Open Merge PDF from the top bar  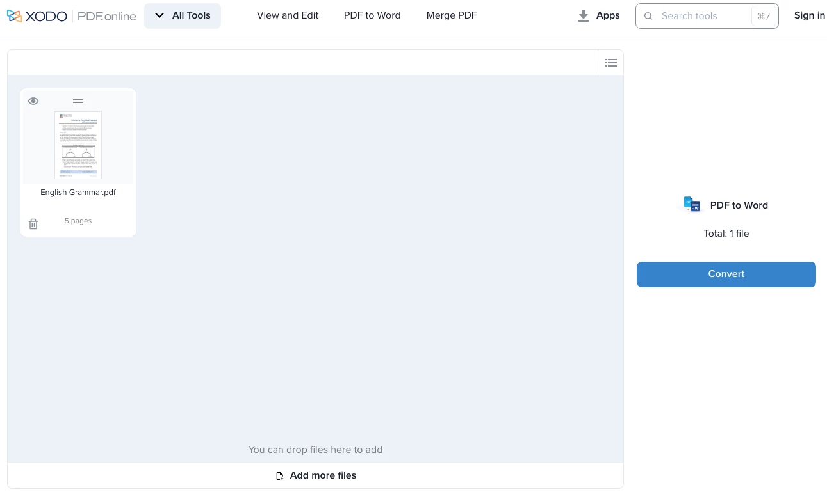[x=452, y=15]
